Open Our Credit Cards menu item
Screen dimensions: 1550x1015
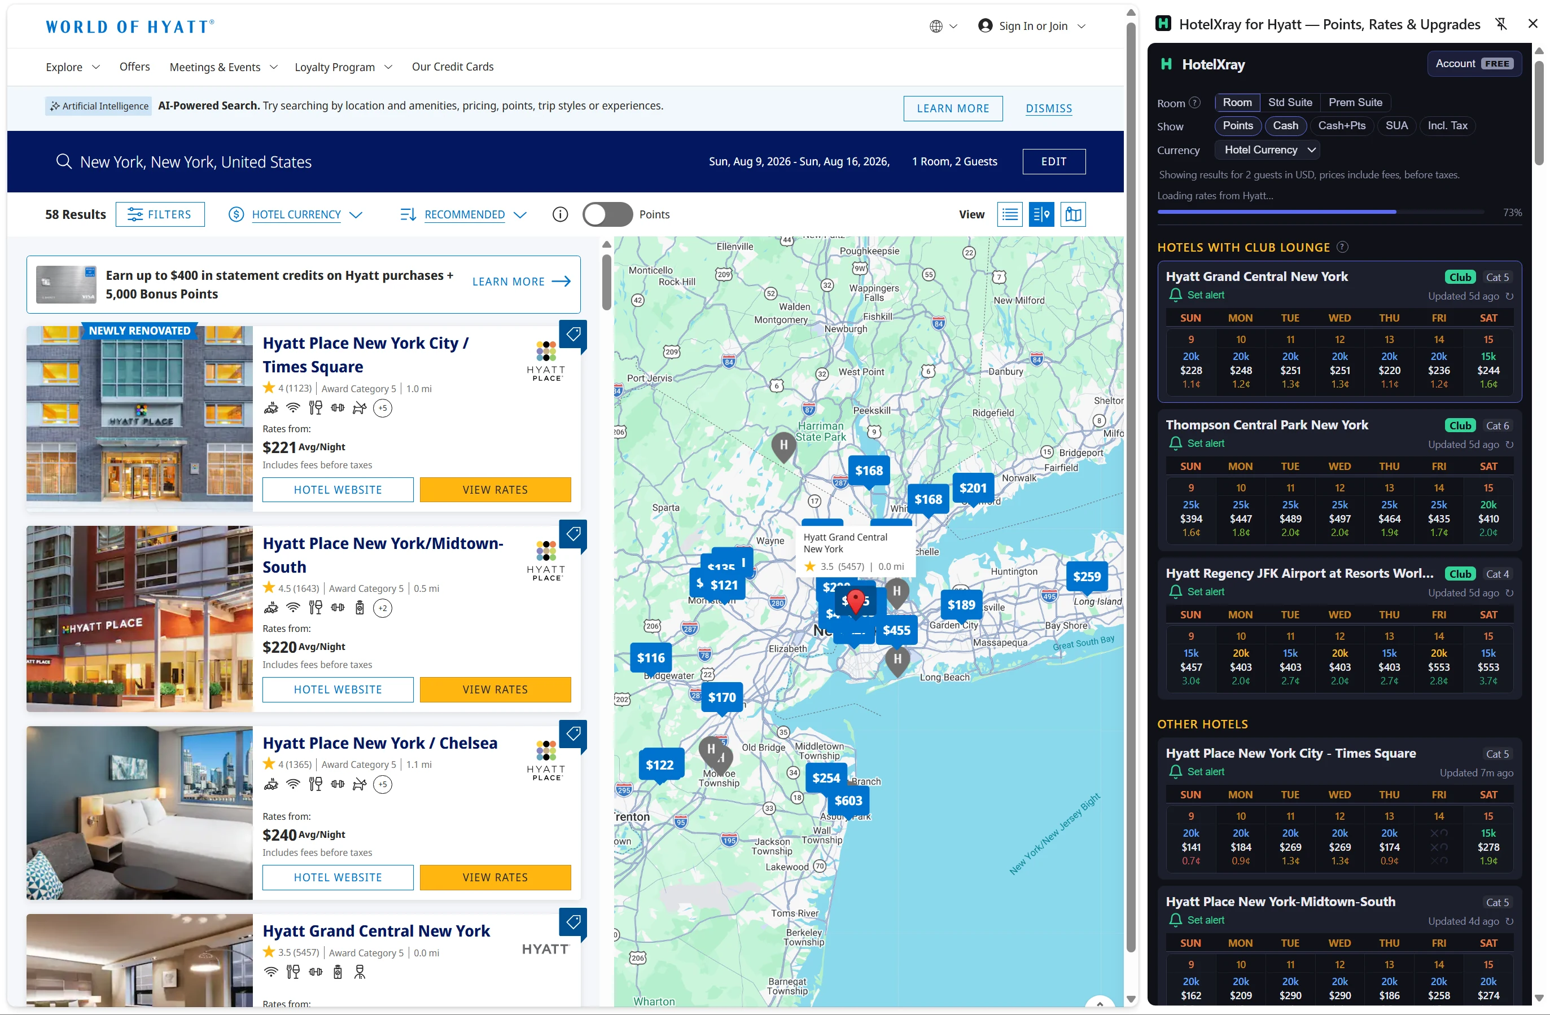[x=452, y=67]
